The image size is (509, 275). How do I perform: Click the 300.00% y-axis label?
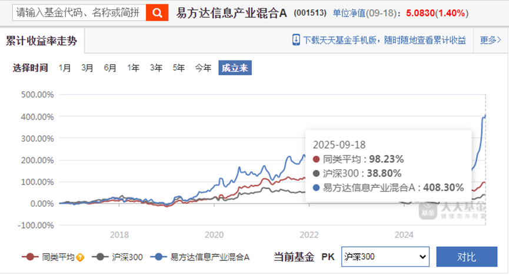tap(37, 139)
